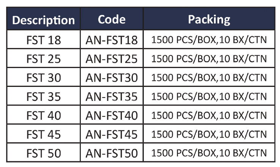Click the AN-FST50 code cell
Viewport: 280px width, 167px height.
112,153
